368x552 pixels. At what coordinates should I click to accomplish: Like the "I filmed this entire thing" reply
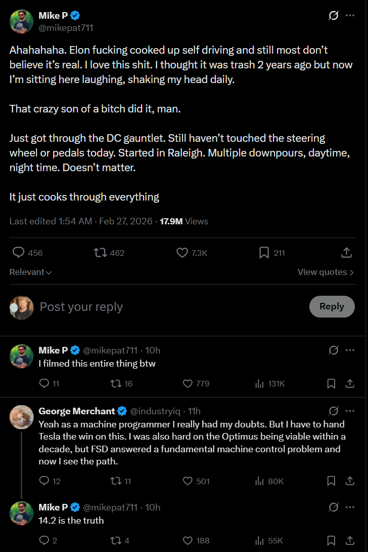(x=188, y=383)
